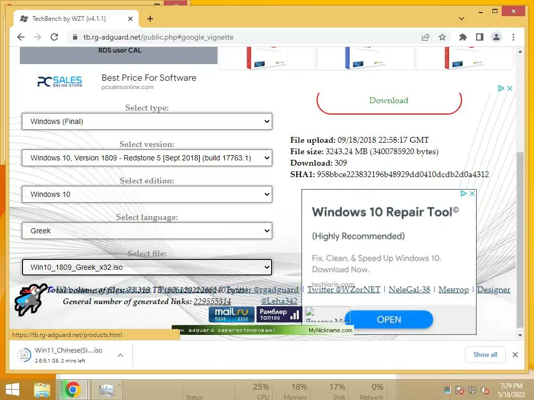Open the network tray icon
The height and width of the screenshot is (400, 534).
[x=472, y=390]
